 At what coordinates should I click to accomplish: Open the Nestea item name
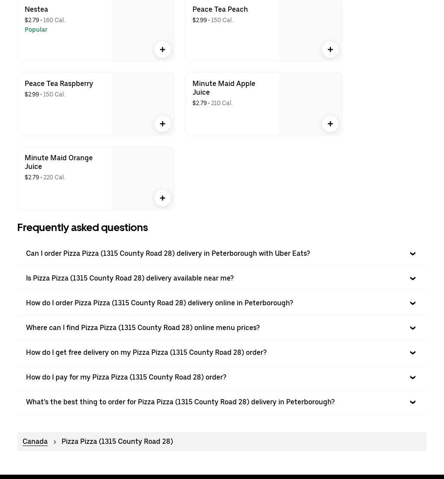tap(36, 9)
